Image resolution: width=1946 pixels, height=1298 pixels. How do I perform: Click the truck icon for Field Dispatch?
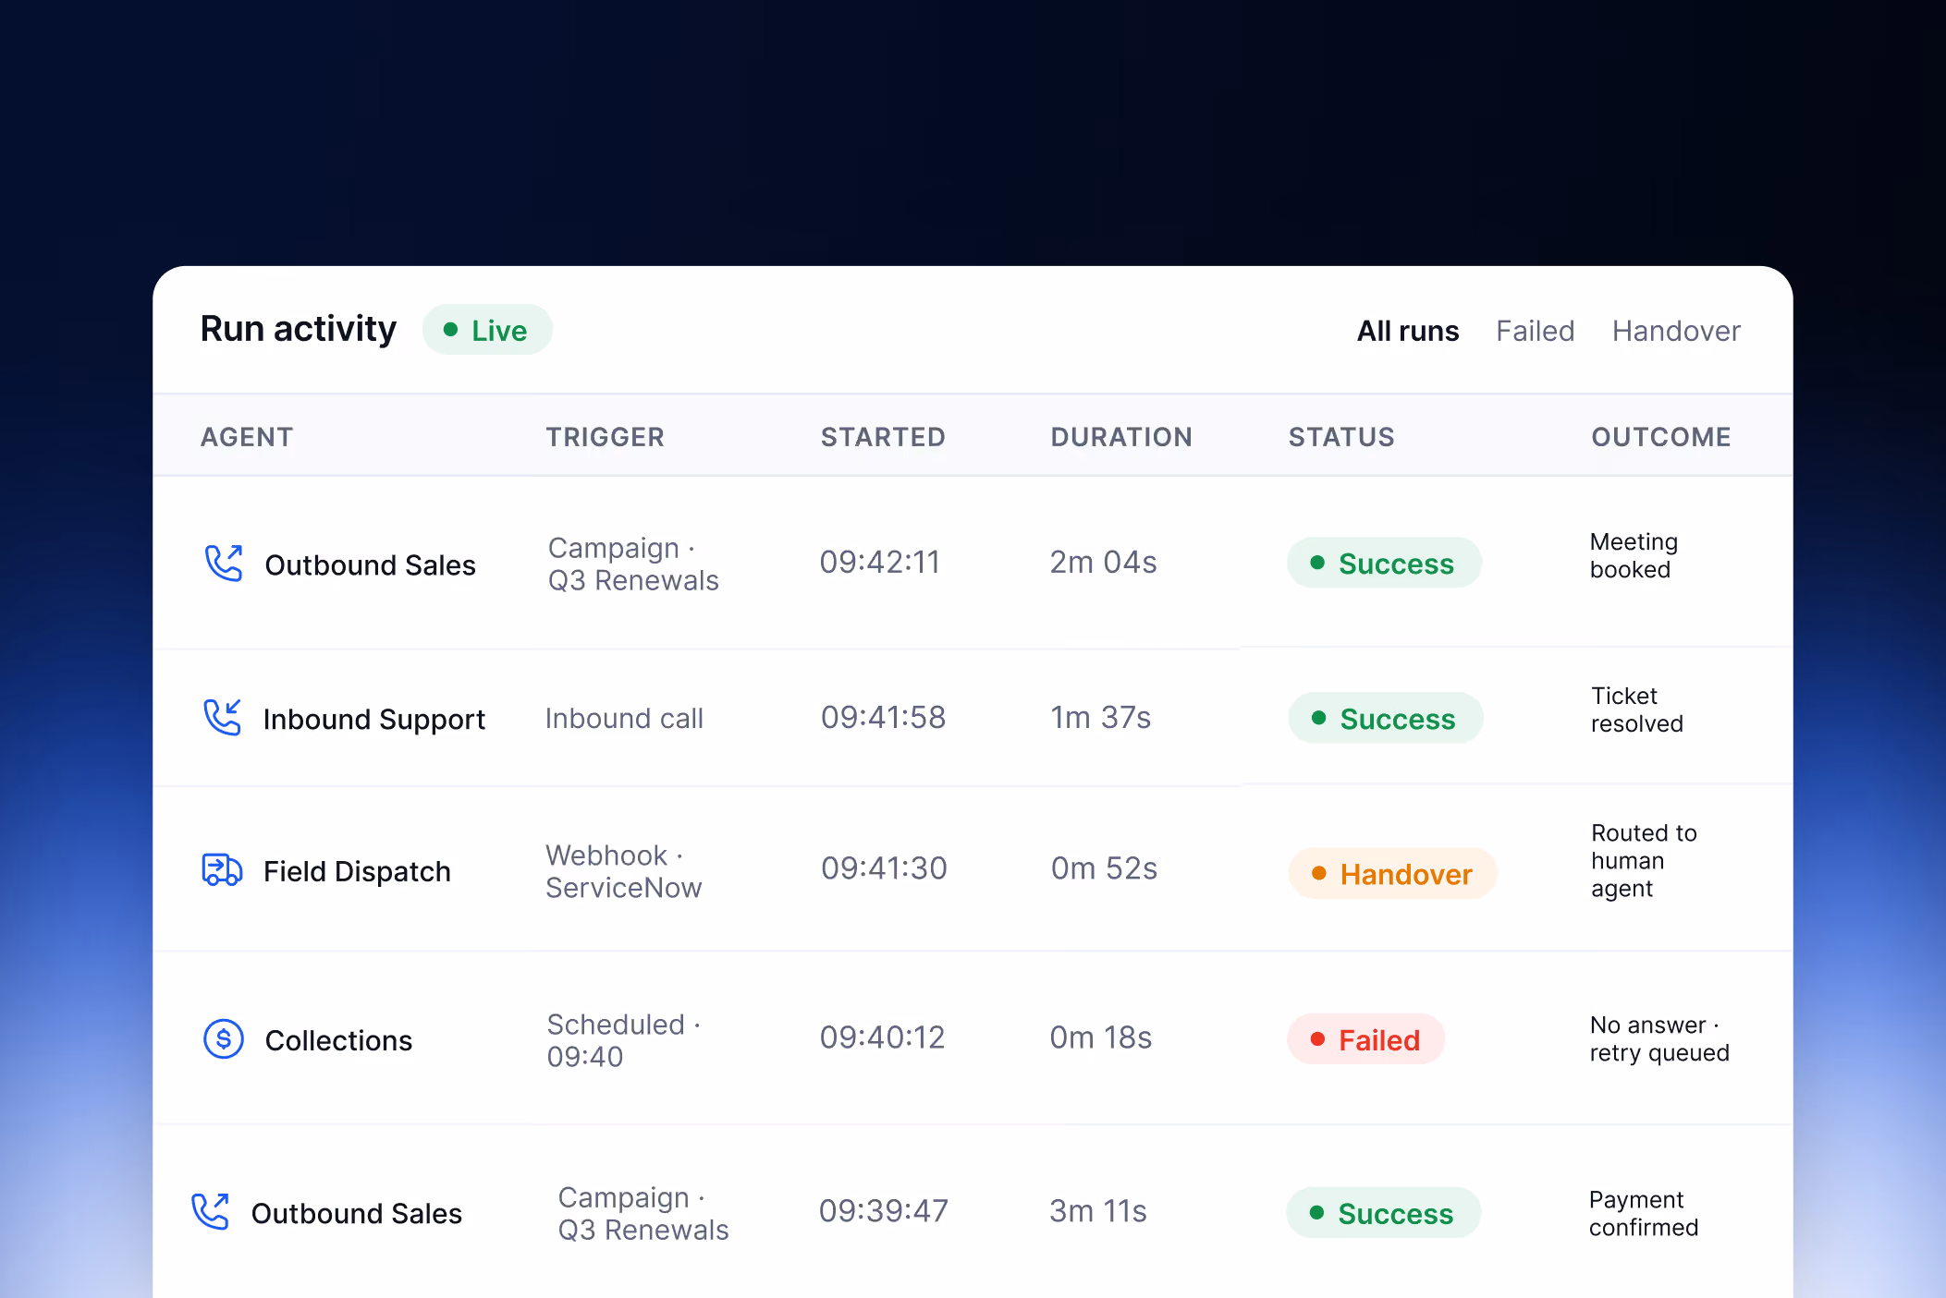[x=222, y=869]
